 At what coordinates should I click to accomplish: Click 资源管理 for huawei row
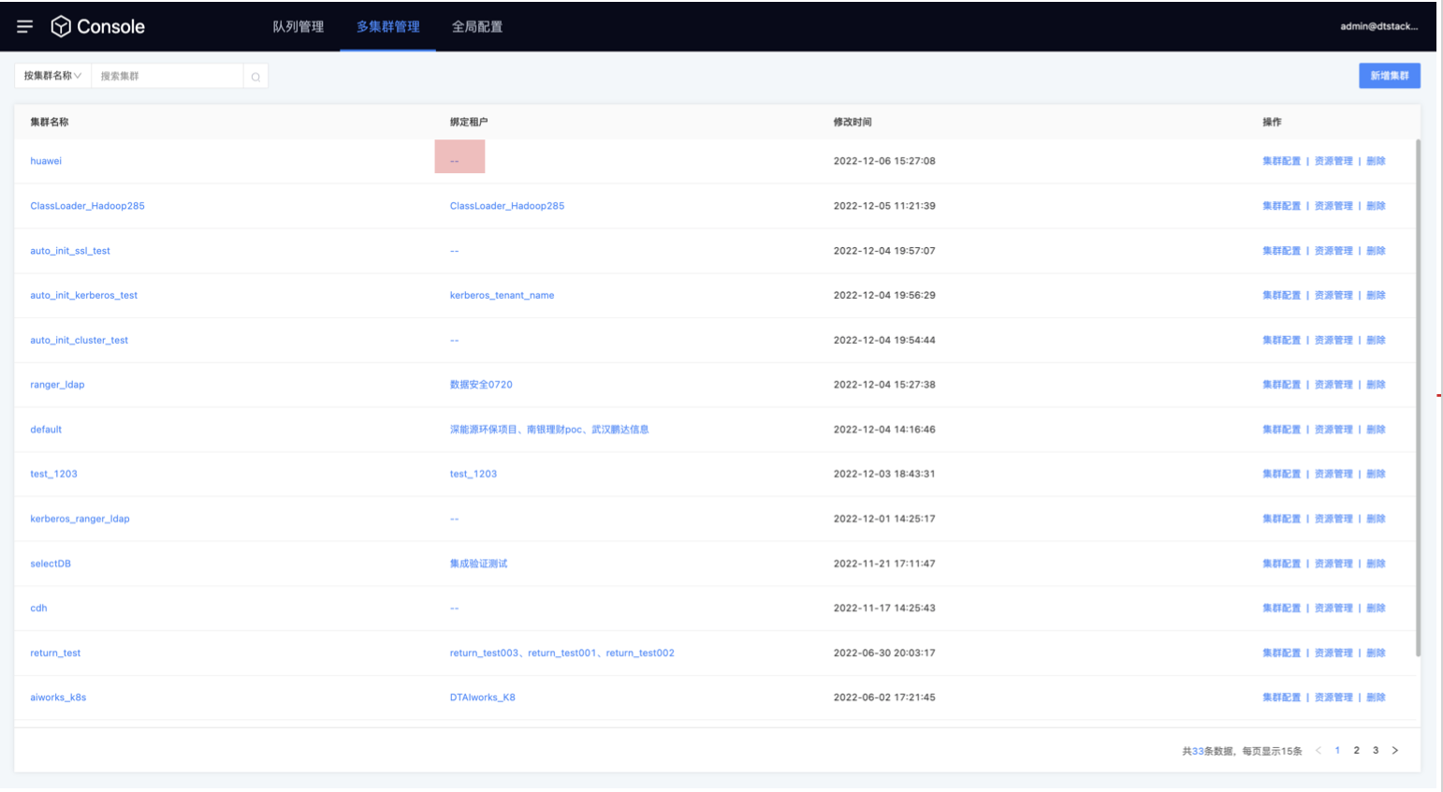(1334, 161)
